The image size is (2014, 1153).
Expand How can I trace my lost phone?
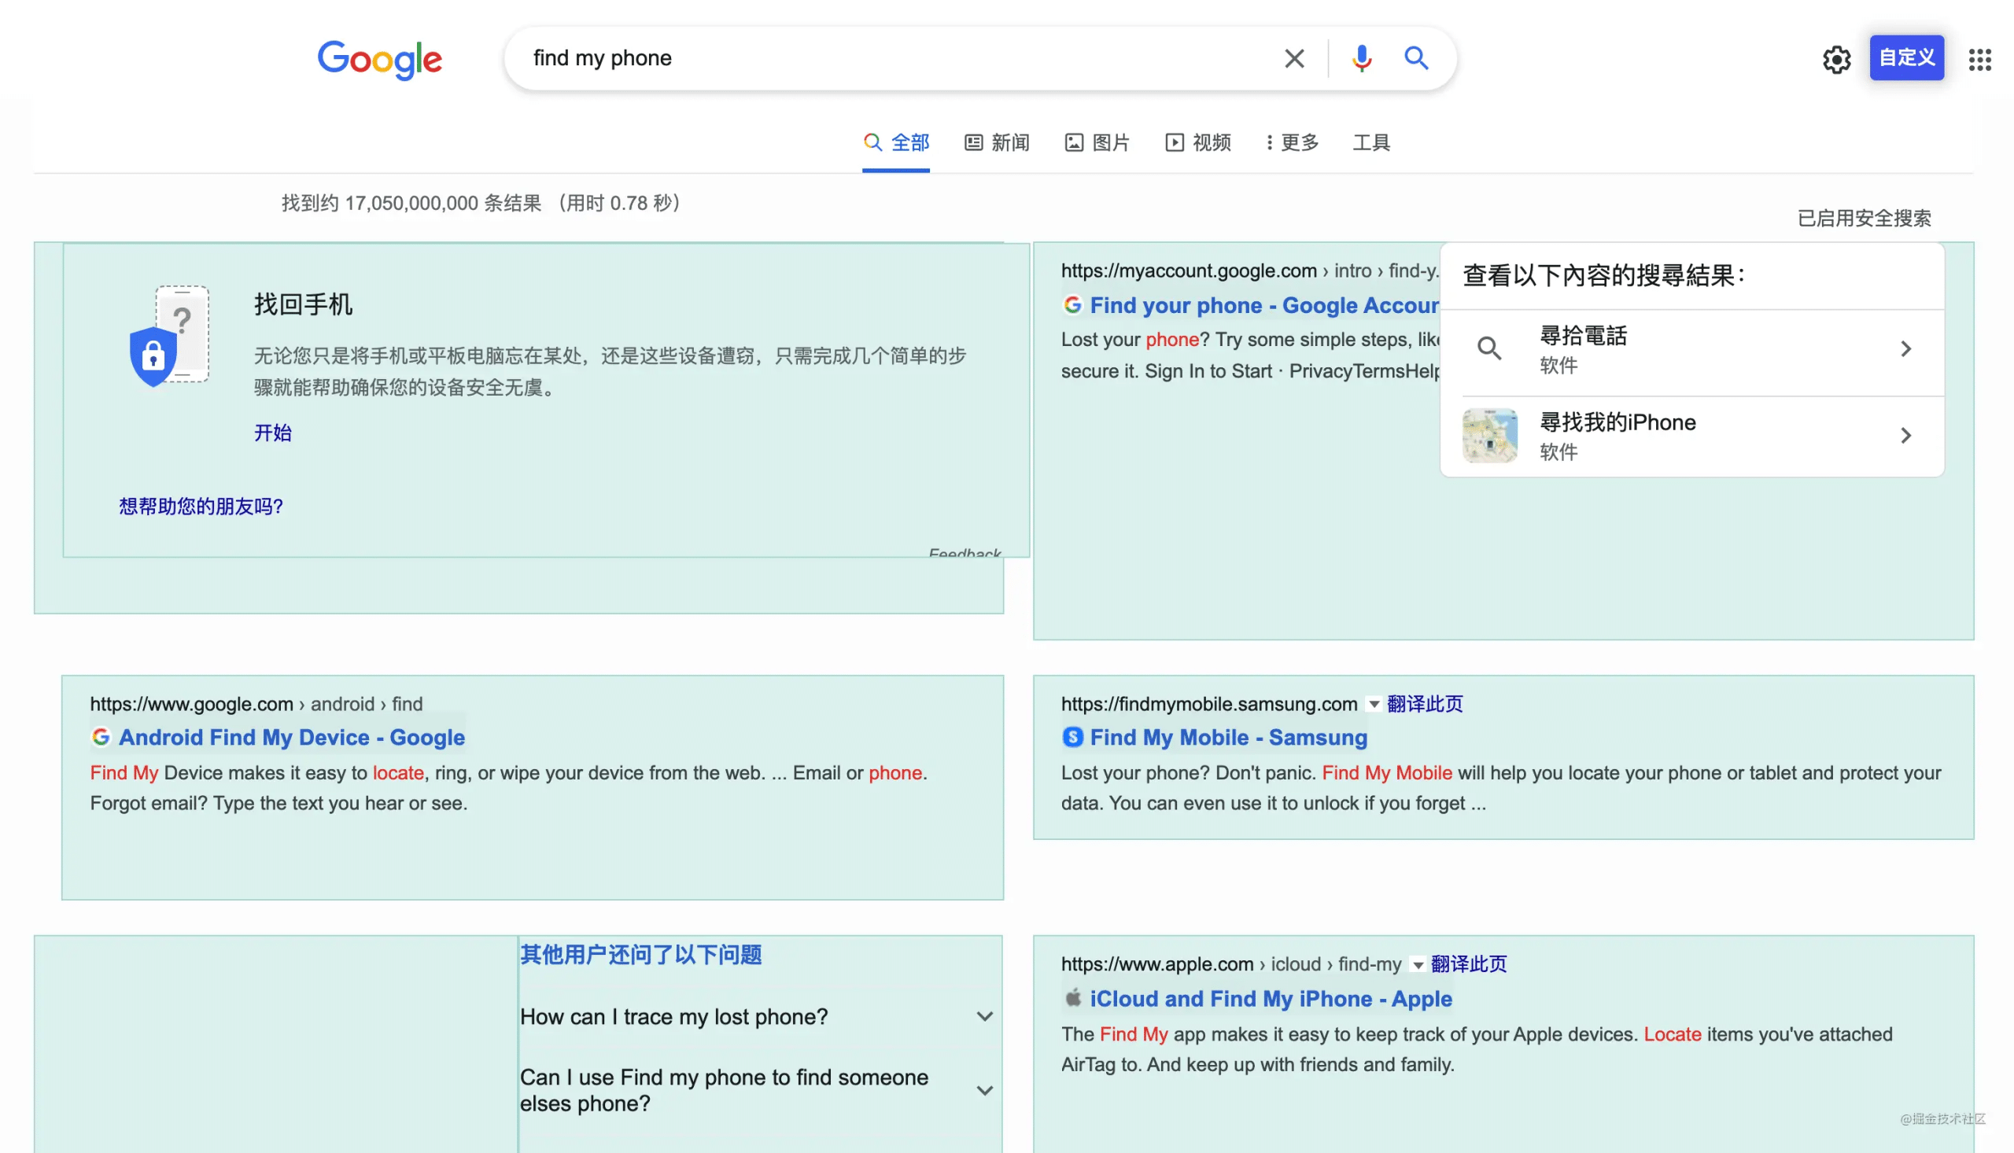757,1017
